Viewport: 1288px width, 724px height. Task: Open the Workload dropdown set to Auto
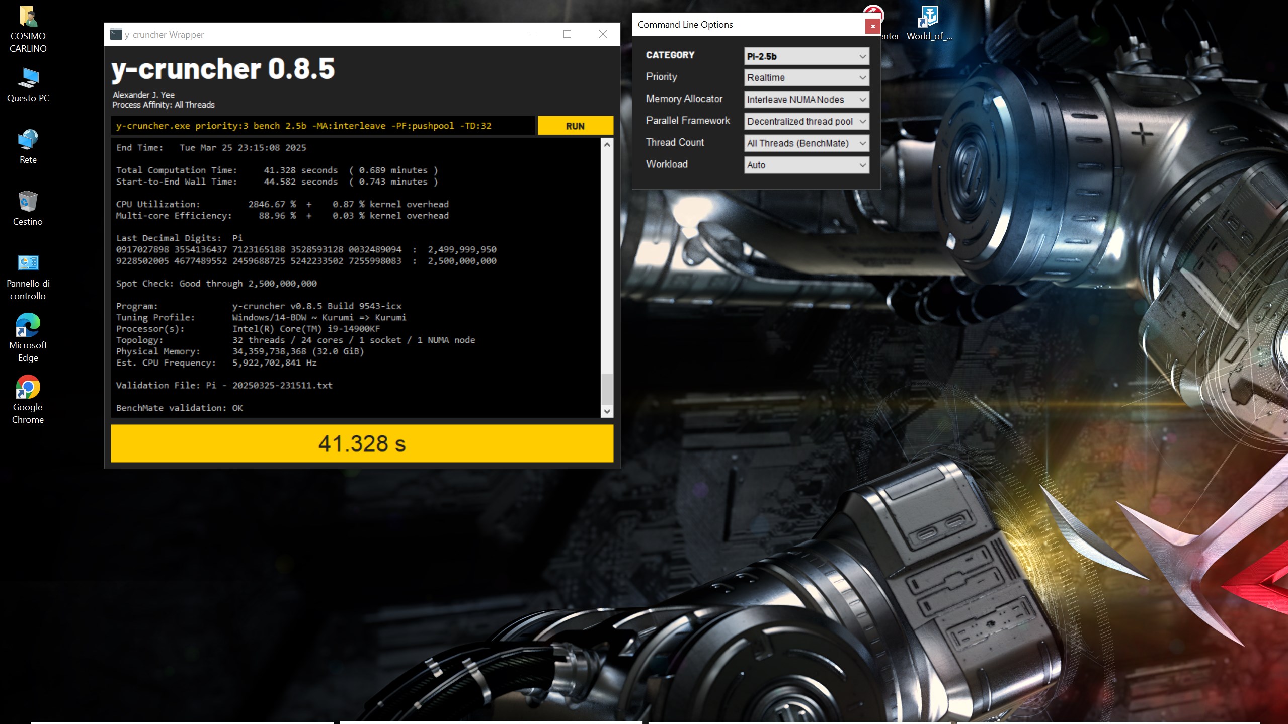807,165
